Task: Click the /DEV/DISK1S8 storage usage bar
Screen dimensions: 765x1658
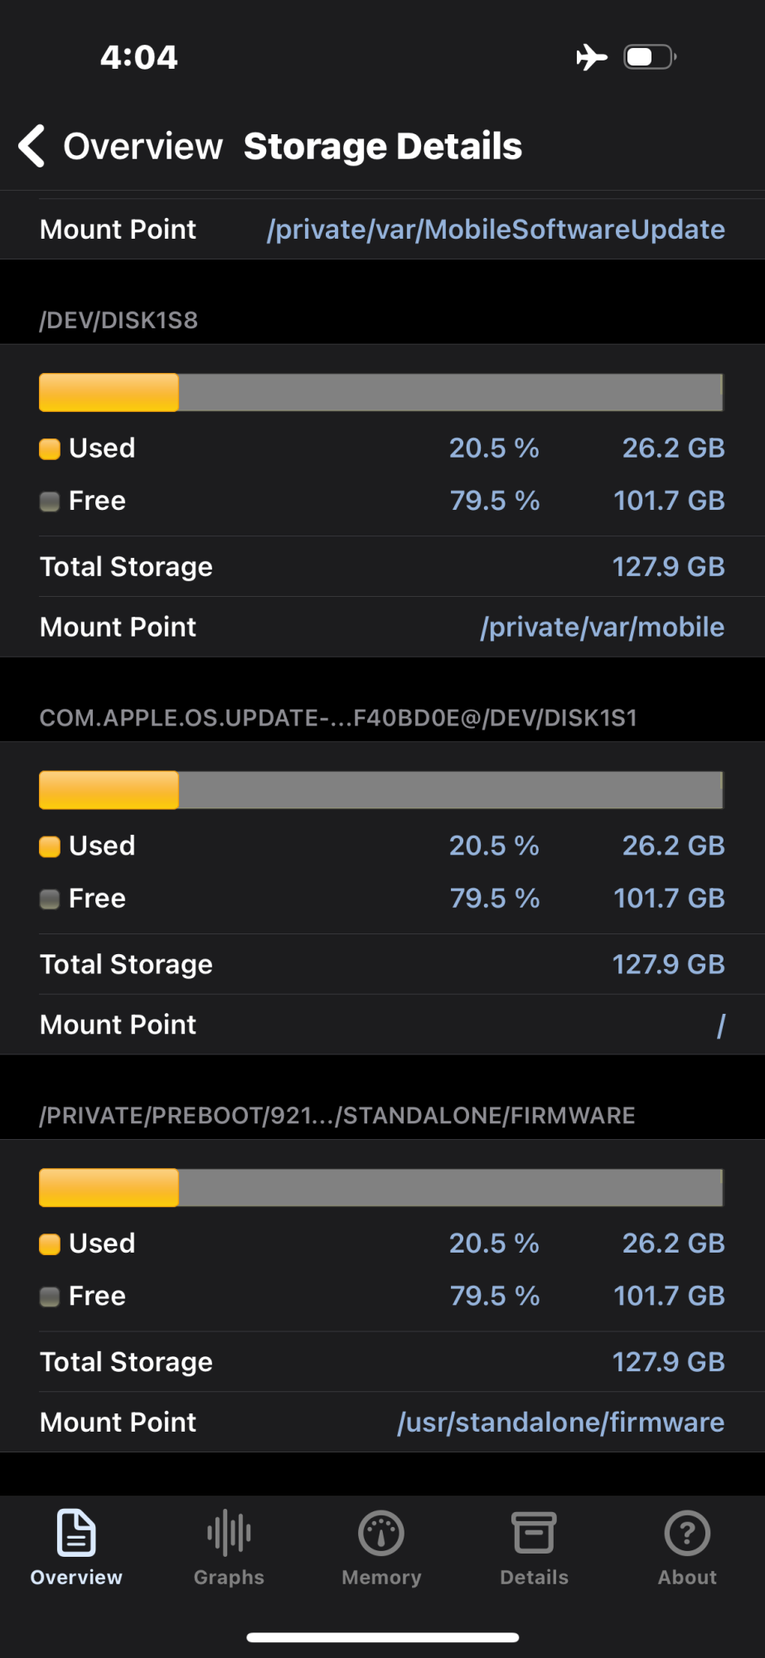Action: tap(381, 392)
